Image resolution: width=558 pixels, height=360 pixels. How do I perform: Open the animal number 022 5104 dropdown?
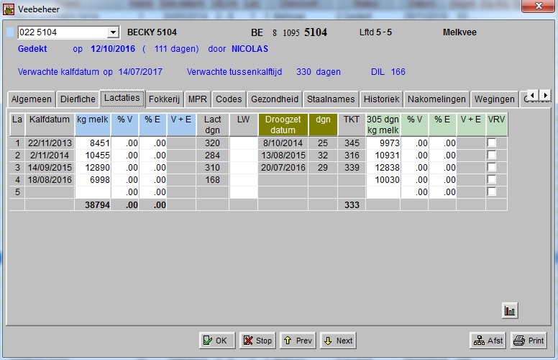[113, 32]
